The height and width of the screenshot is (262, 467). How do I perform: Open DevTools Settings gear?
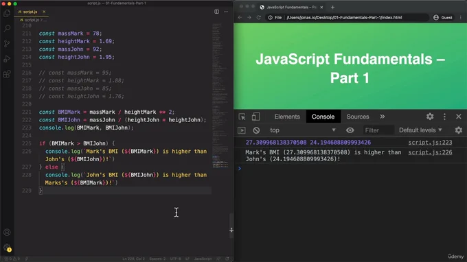point(430,117)
